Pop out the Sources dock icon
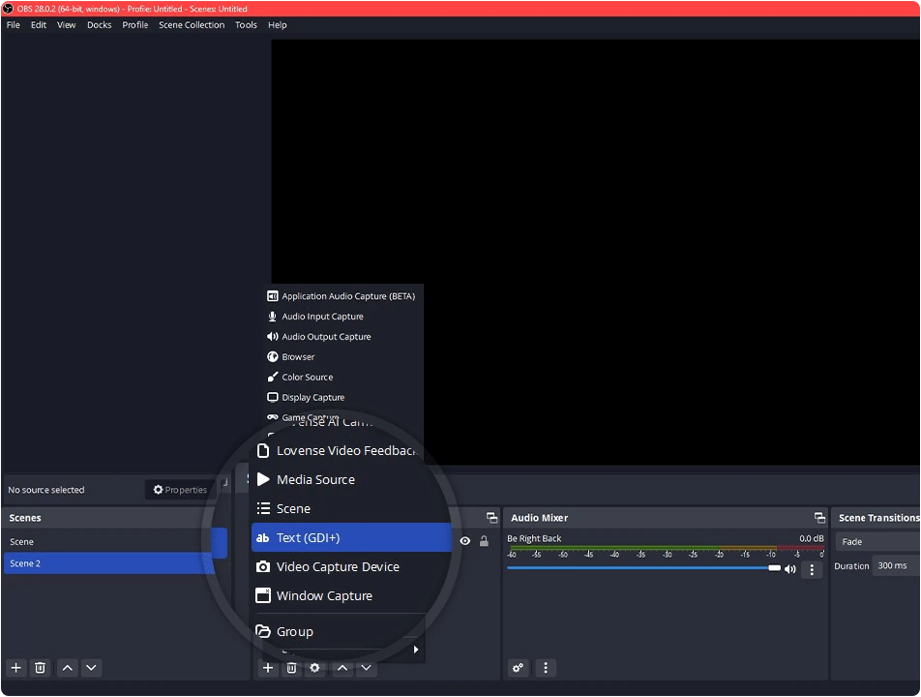 click(491, 518)
